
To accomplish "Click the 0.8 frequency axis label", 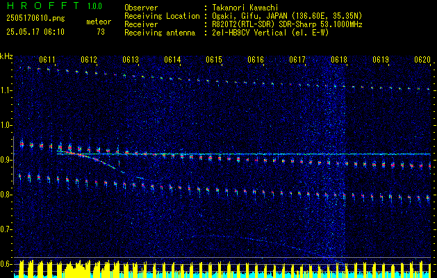I will point(6,195).
